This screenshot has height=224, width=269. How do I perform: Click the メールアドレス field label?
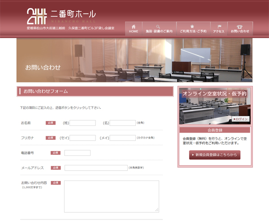32,168
